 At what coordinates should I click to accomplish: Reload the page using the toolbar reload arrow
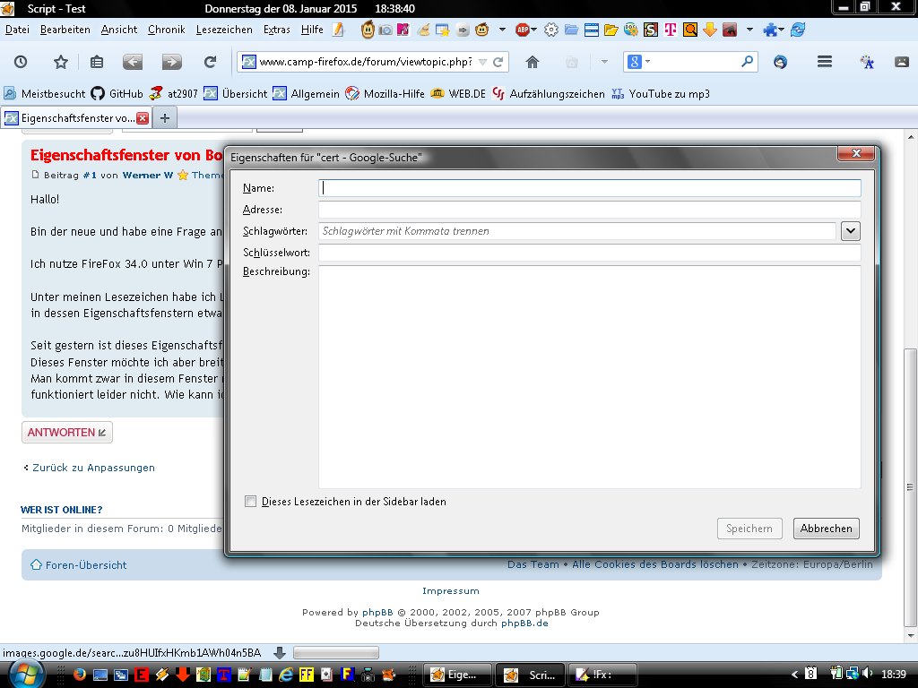[210, 62]
